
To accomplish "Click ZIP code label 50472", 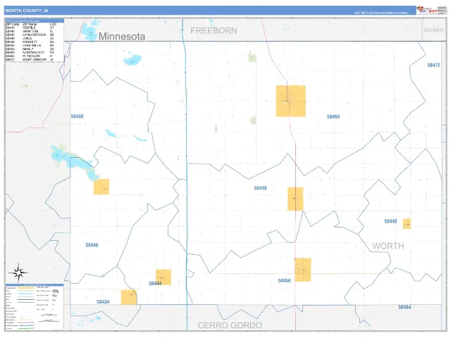I will point(433,65).
